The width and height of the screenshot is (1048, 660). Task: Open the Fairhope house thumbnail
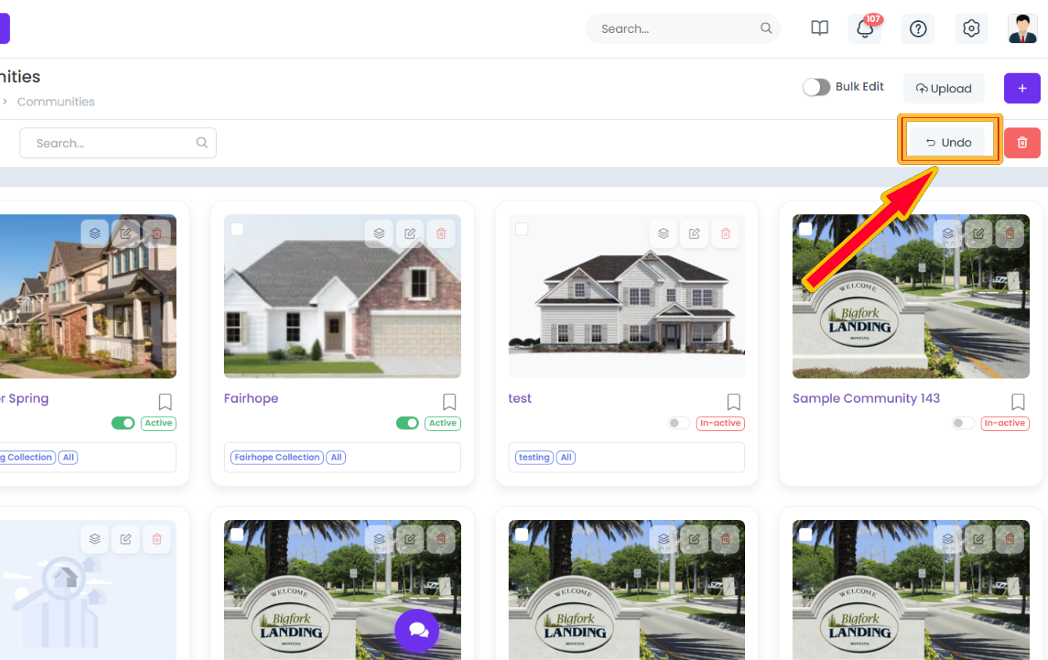pyautogui.click(x=342, y=296)
